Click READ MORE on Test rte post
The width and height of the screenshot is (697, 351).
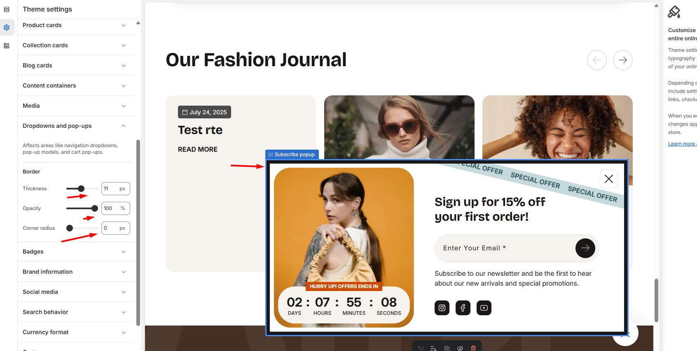click(198, 150)
